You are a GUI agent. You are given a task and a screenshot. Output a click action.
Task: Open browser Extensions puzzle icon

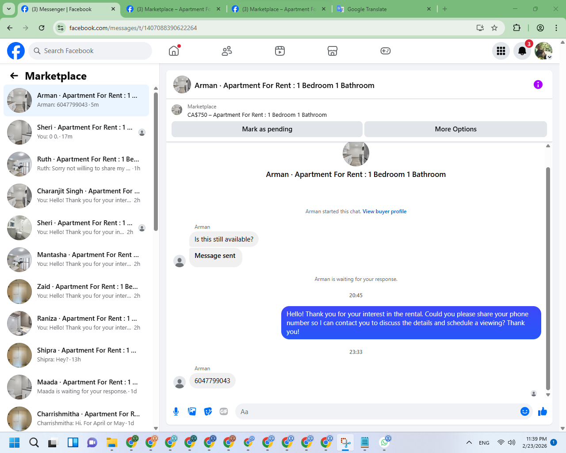tap(516, 28)
